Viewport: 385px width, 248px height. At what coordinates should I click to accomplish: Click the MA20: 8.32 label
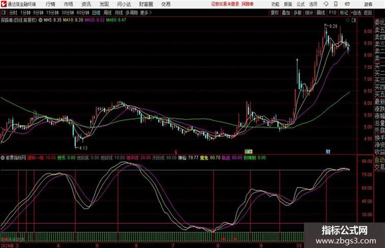coord(95,20)
